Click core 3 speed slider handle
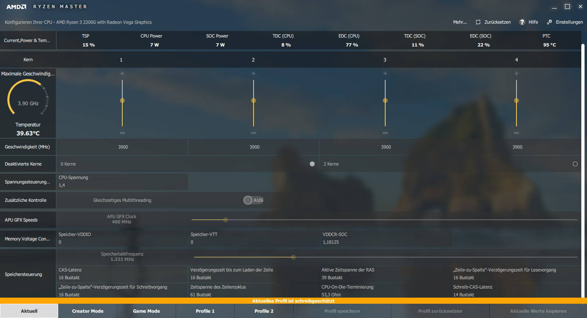 tap(385, 100)
